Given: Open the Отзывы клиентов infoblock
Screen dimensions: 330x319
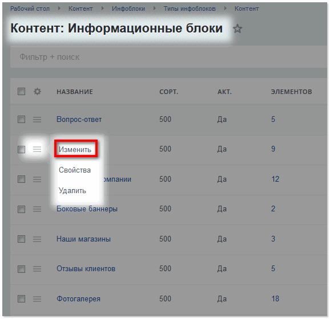Looking at the screenshot, I should point(86,269).
